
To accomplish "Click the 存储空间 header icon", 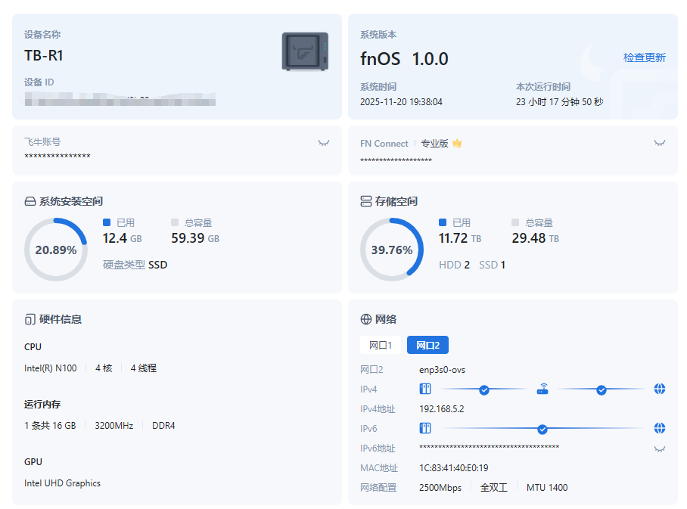I will (x=366, y=202).
